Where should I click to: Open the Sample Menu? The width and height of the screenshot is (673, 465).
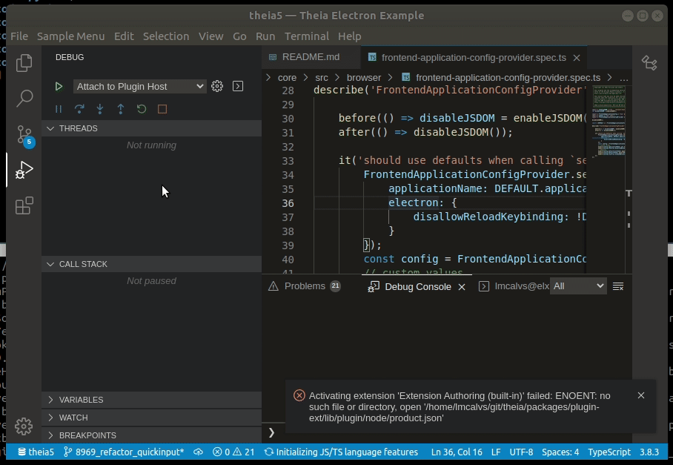(x=71, y=36)
